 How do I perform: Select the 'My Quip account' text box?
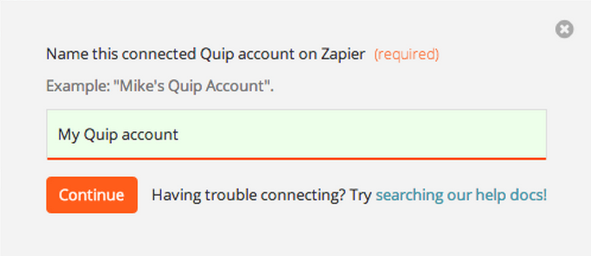click(x=297, y=135)
